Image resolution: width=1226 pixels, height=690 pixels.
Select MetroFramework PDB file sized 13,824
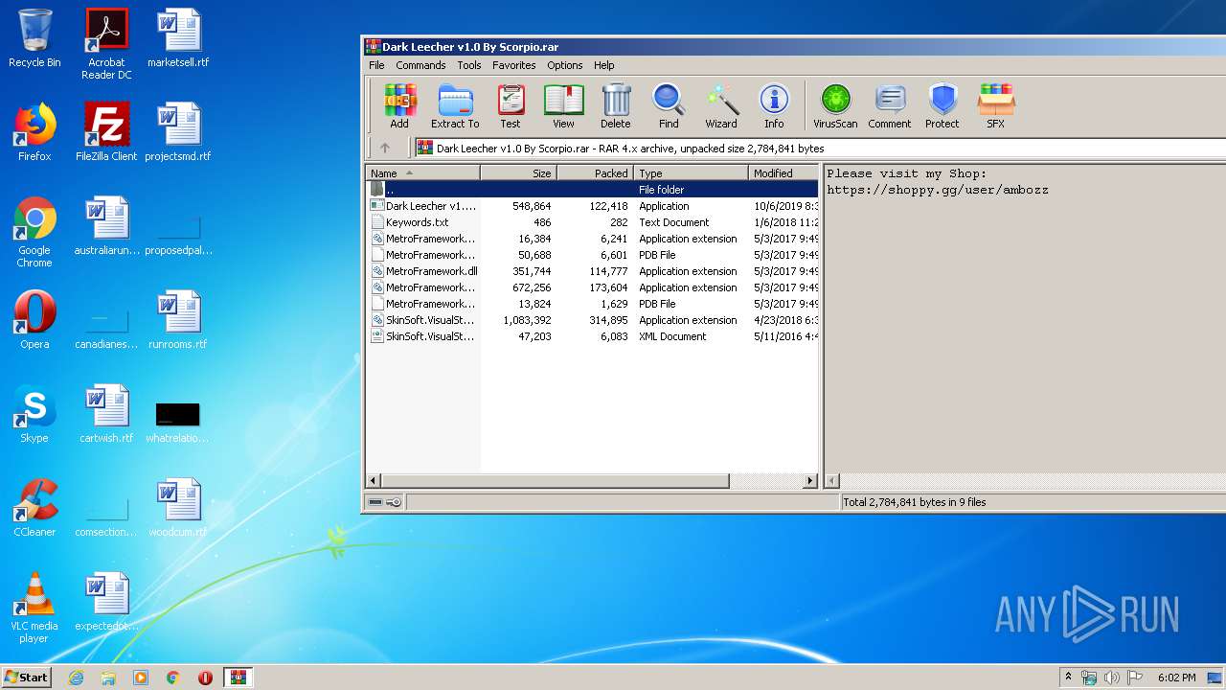pos(592,304)
